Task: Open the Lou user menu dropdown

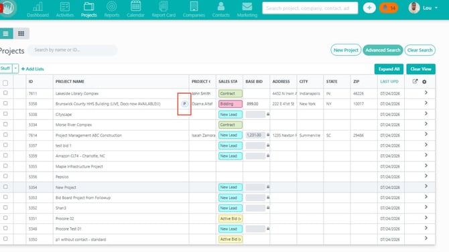Action: click(424, 8)
